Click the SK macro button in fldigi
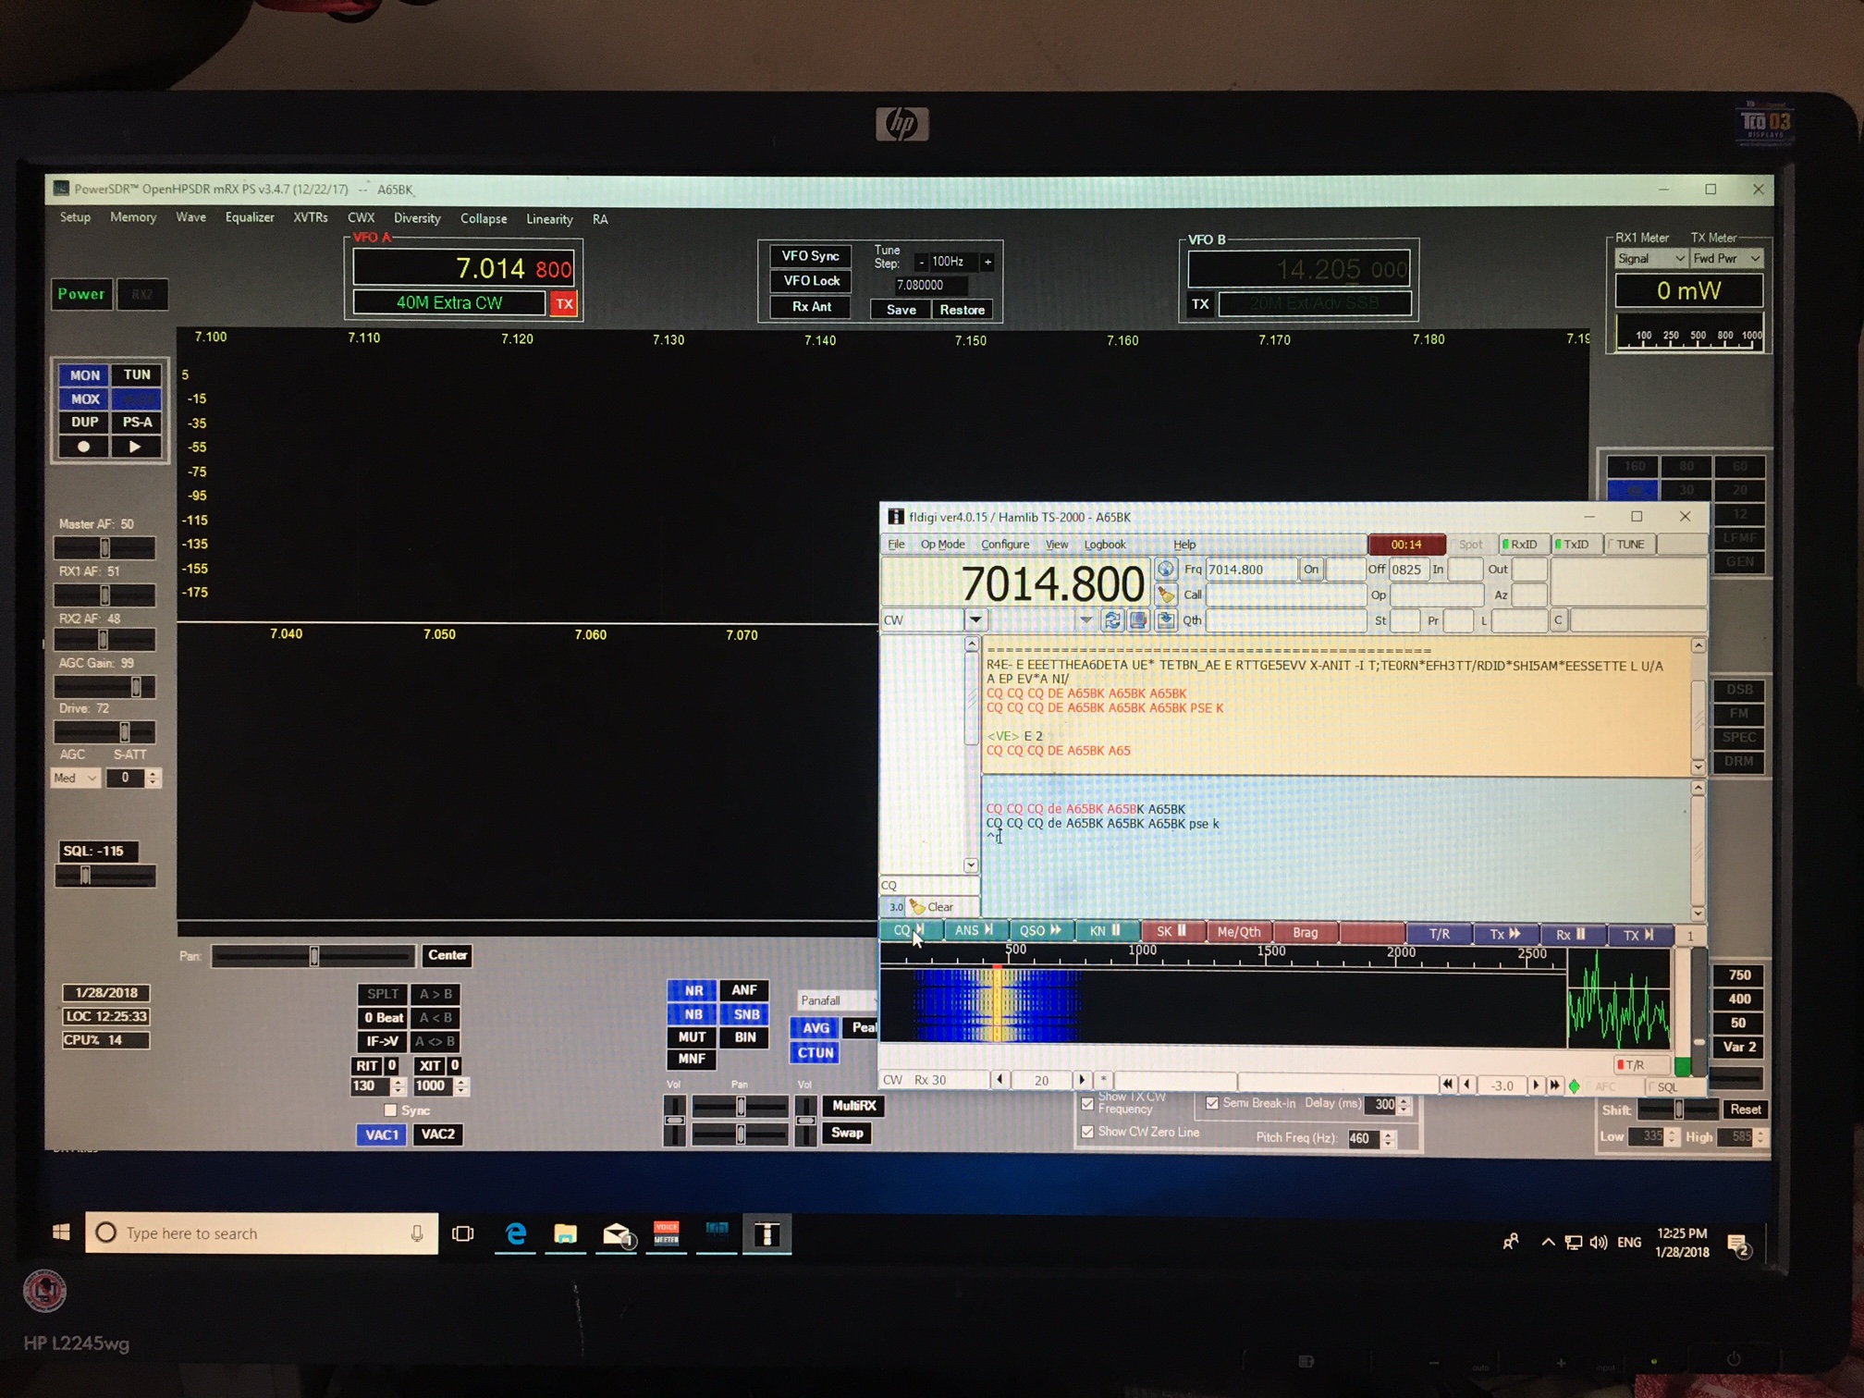1864x1398 pixels. click(x=1171, y=931)
